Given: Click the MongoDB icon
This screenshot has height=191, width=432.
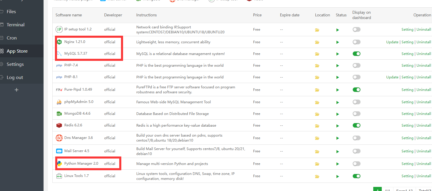Looking at the screenshot, I should tap(59, 114).
